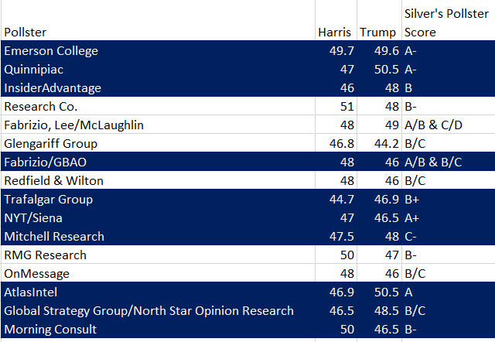Viewport: 495px width, 342px height.
Task: Select Quinnipiac's Trump value 50.5
Action: pyautogui.click(x=379, y=69)
